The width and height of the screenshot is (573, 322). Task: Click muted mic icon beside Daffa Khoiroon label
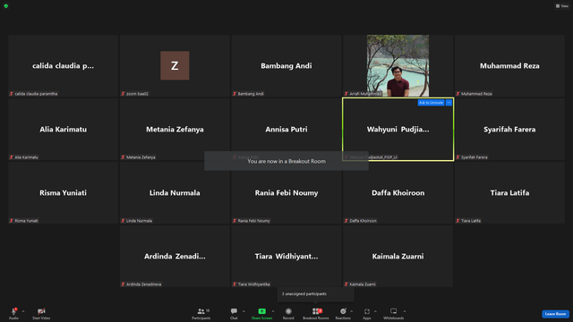346,221
